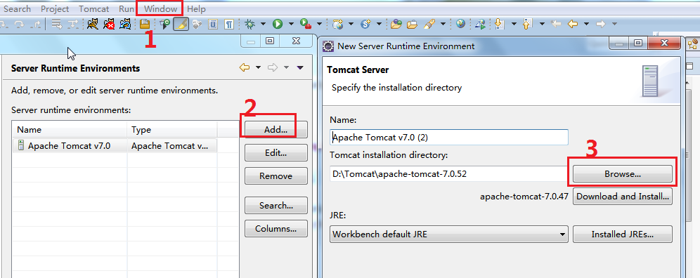The image size is (700, 278).
Task: Click Download and Install... button
Action: 622,197
